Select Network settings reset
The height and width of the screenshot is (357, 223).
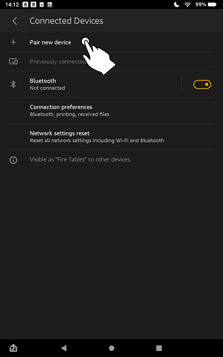pyautogui.click(x=111, y=137)
